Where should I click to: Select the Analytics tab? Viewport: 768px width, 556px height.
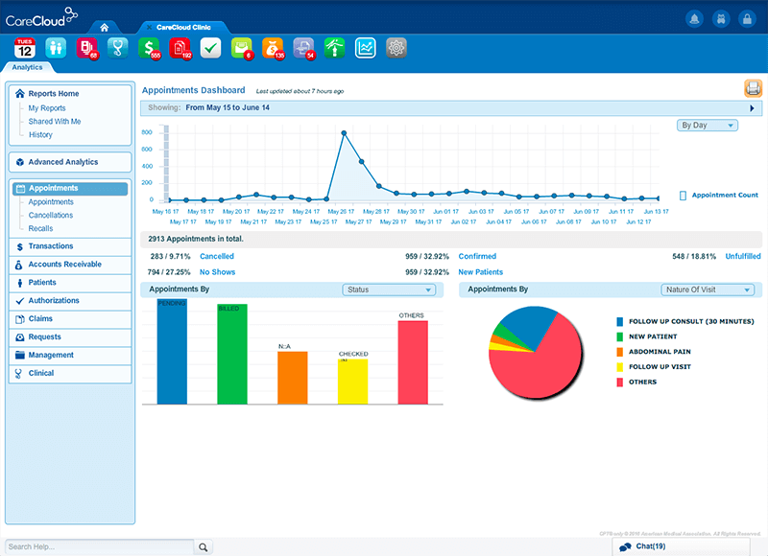[x=28, y=67]
